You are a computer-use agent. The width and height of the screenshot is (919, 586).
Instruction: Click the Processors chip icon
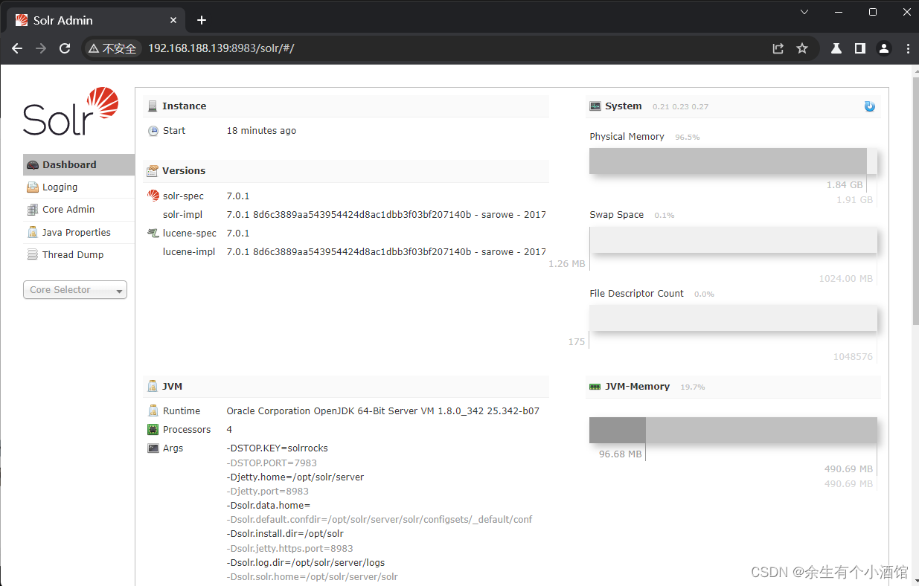(x=153, y=429)
